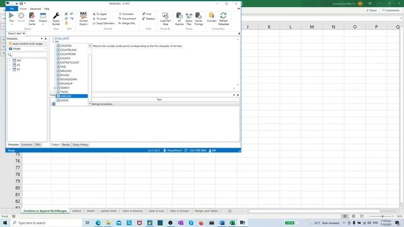Switch to the Functions pane tab

click(x=27, y=144)
